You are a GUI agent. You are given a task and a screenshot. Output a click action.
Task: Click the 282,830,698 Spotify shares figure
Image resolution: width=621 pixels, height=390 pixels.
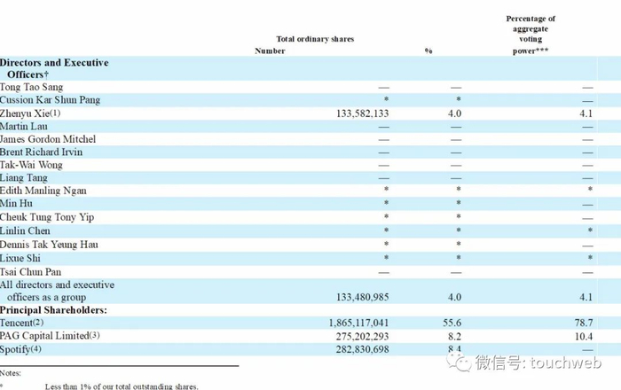tap(362, 349)
